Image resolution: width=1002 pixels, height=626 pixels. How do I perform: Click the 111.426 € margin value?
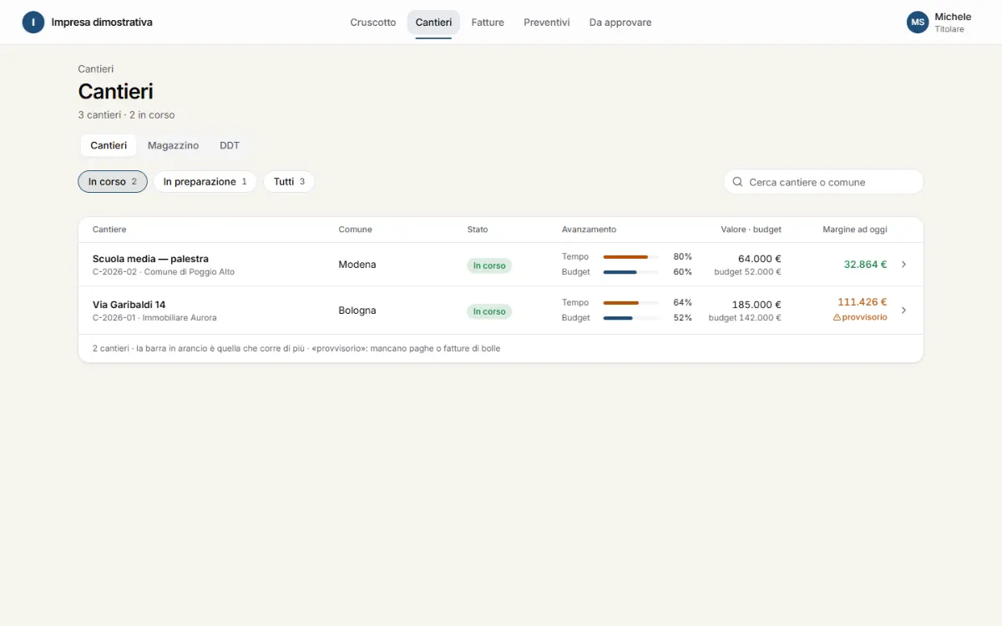[863, 302]
